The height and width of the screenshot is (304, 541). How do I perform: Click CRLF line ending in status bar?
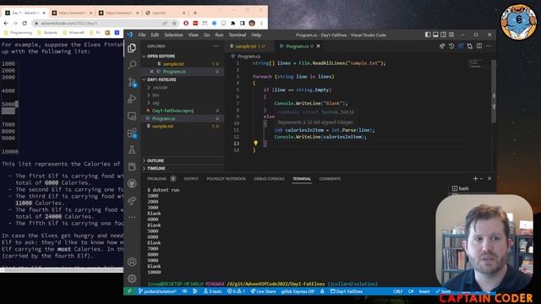coord(398,291)
